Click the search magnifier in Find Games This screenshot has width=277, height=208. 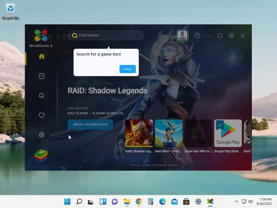(x=75, y=35)
